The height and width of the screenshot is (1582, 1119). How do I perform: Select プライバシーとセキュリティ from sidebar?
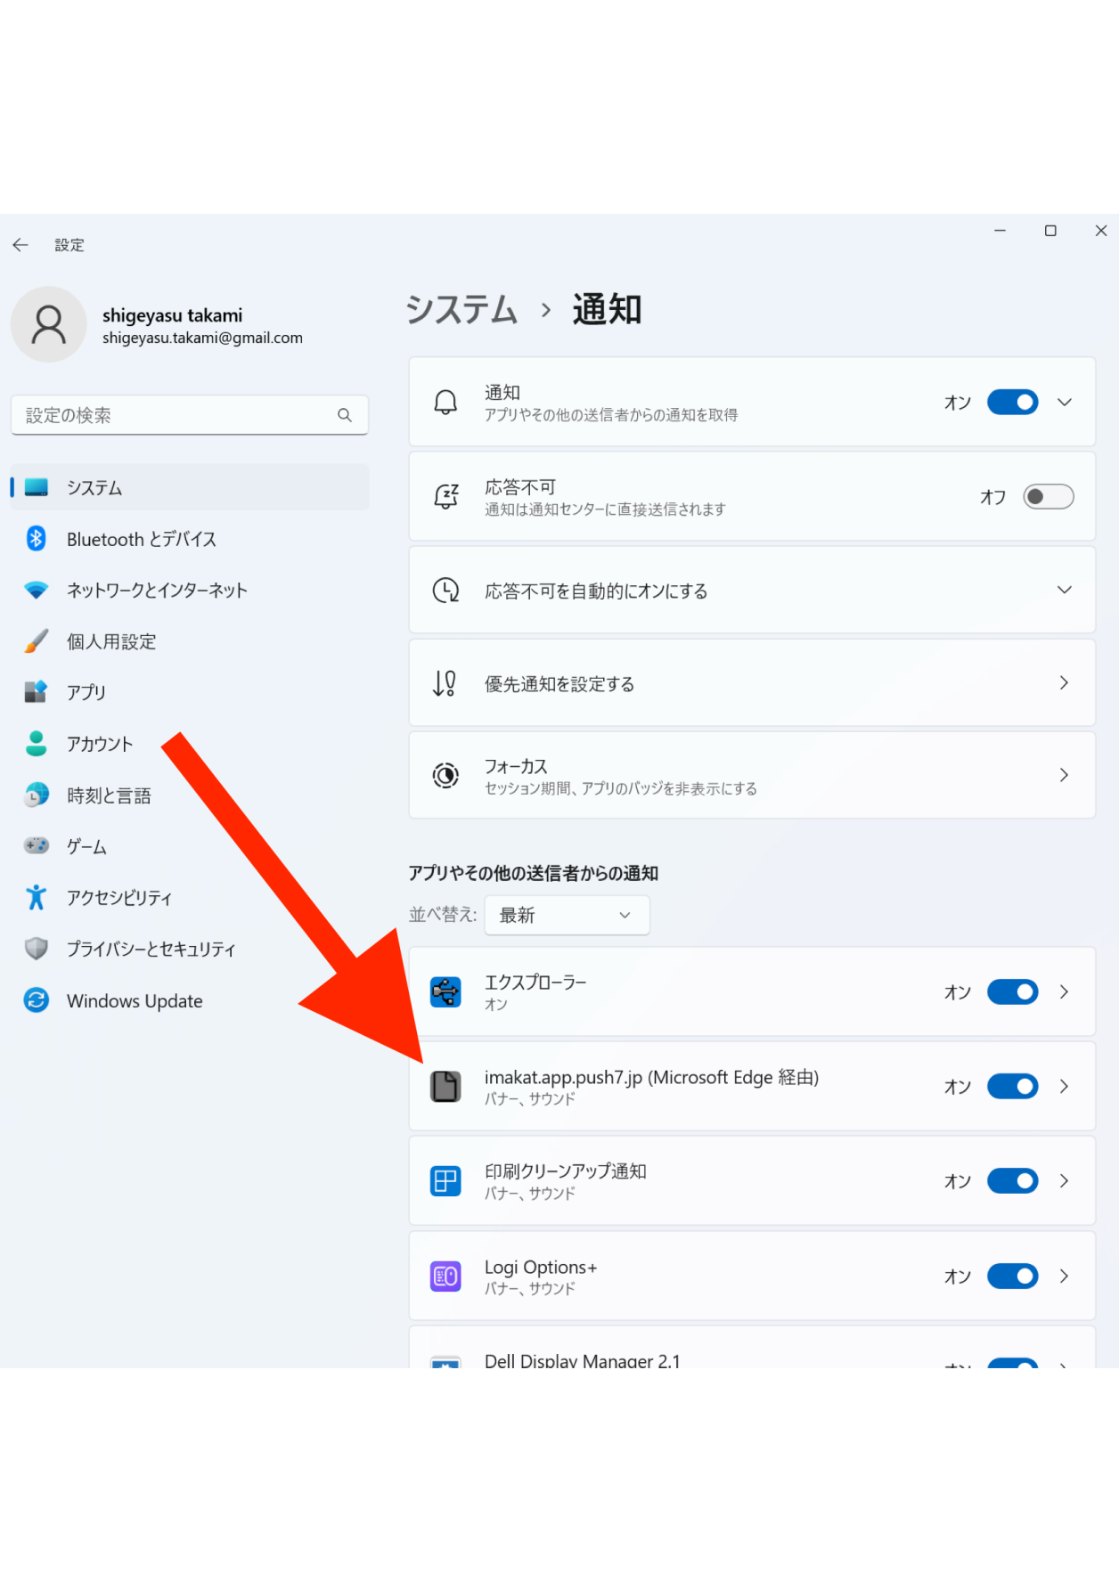151,950
